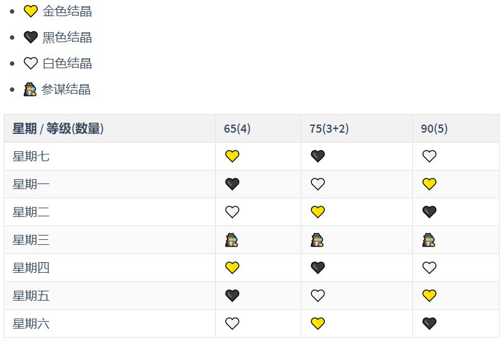The width and height of the screenshot is (504, 344).
Task: Click the gold heart in the legend list
Action: (30, 11)
